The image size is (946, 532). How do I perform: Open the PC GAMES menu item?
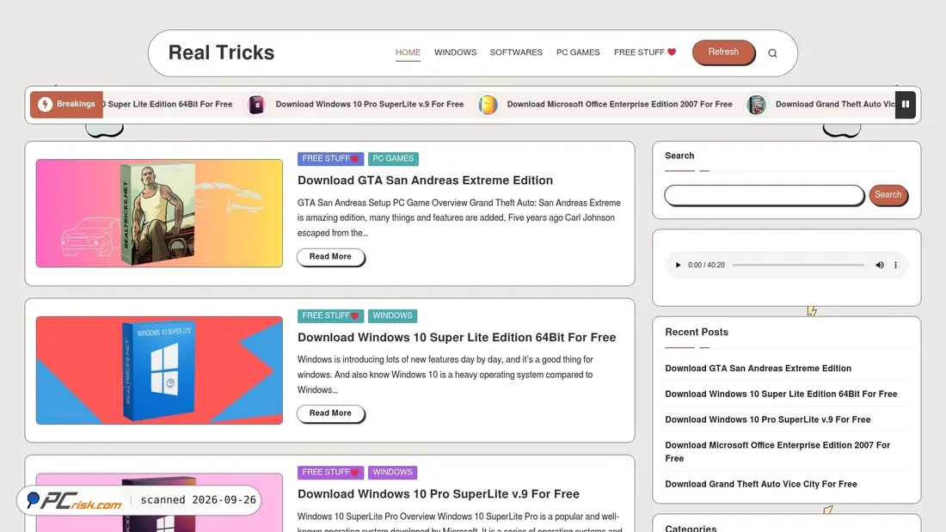click(x=578, y=52)
